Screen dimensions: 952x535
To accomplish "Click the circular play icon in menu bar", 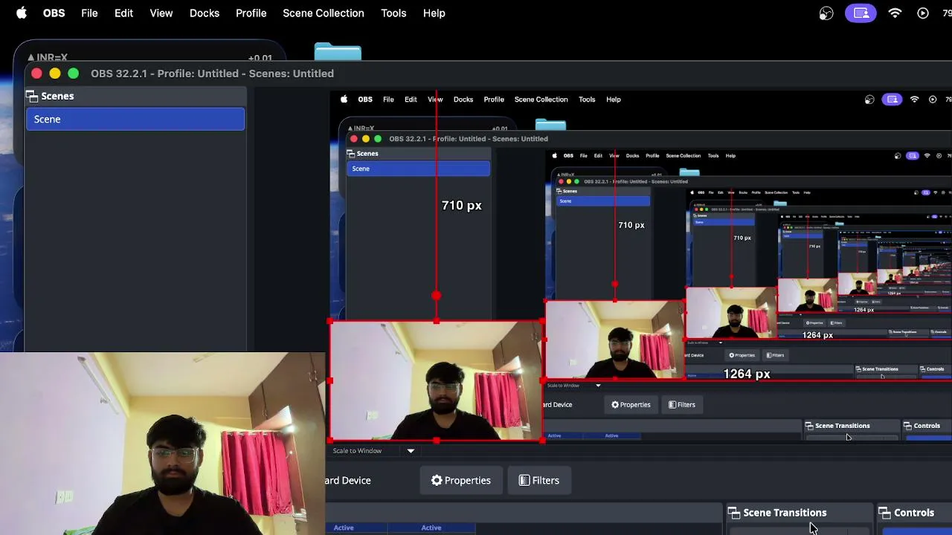I will point(923,13).
